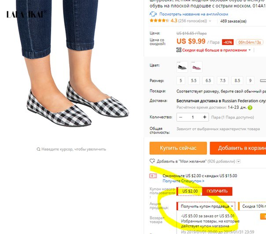Select the black plaid shoe color
Image resolution: width=266 pixels, height=234 pixels.
tap(182, 67)
